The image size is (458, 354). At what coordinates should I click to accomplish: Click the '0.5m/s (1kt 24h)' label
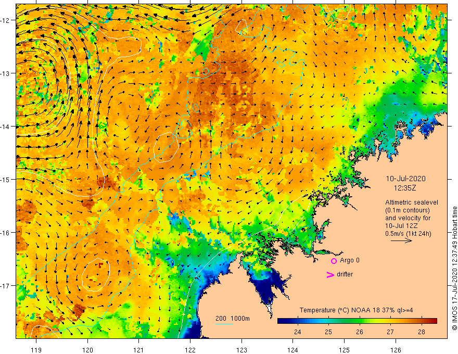click(x=408, y=234)
